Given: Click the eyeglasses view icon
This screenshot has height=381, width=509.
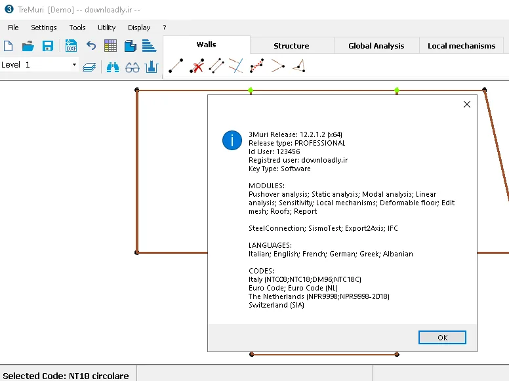Looking at the screenshot, I should 132,67.
